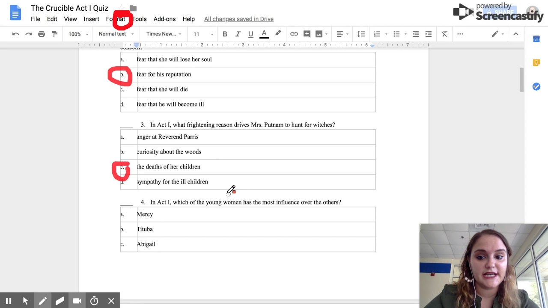Toggle Underline formatting

point(250,34)
